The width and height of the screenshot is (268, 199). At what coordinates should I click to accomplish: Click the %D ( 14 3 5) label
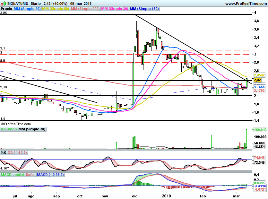17,152
